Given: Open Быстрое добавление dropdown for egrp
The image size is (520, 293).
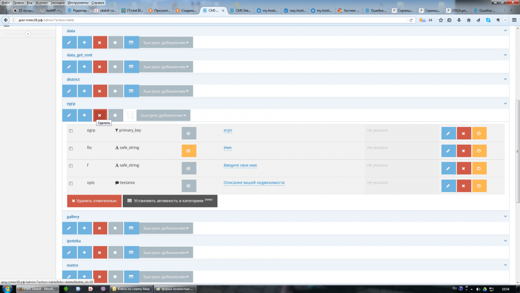Looking at the screenshot, I should click(x=163, y=115).
